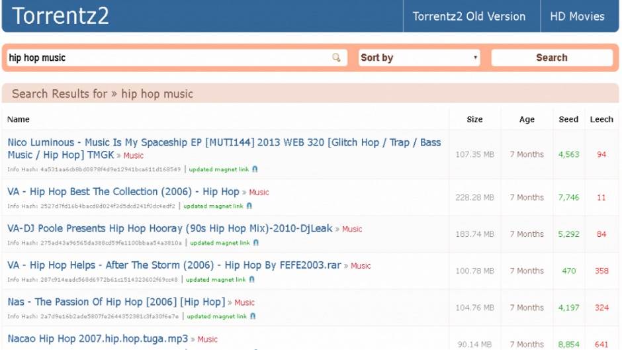Click magnet icon for Nas Passion torrent
The height and width of the screenshot is (350, 622).
point(252,316)
